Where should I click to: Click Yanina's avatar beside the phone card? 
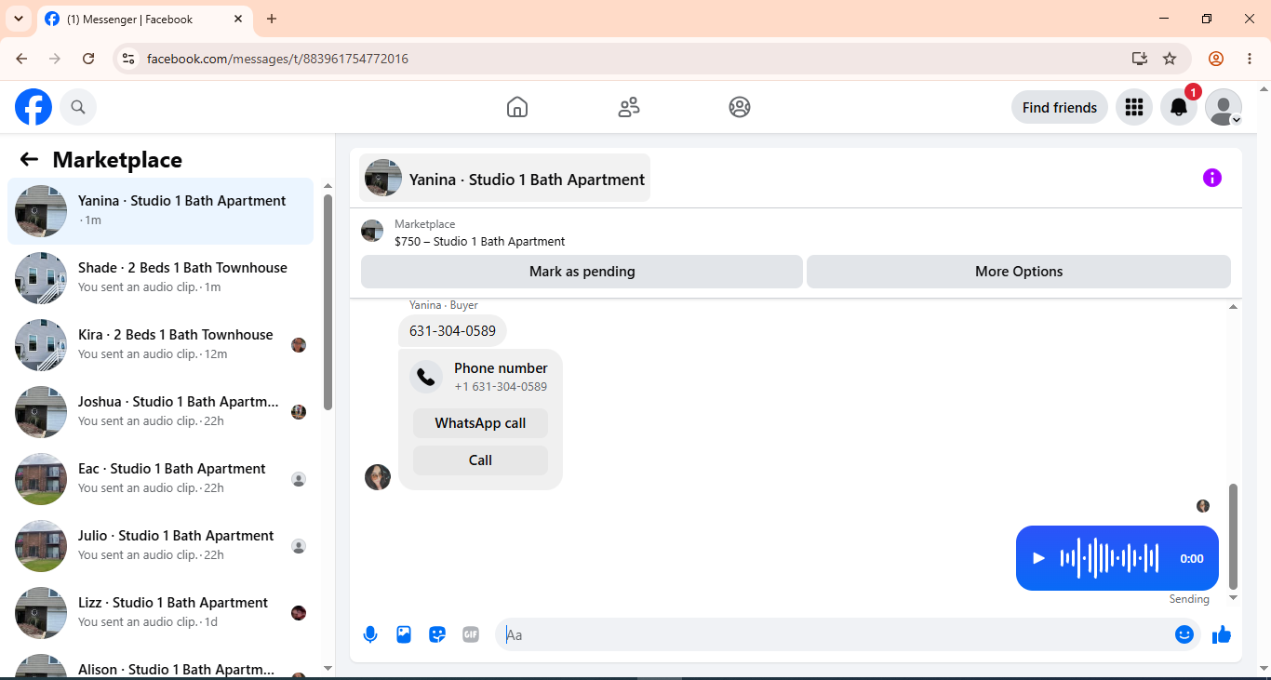pyautogui.click(x=378, y=477)
